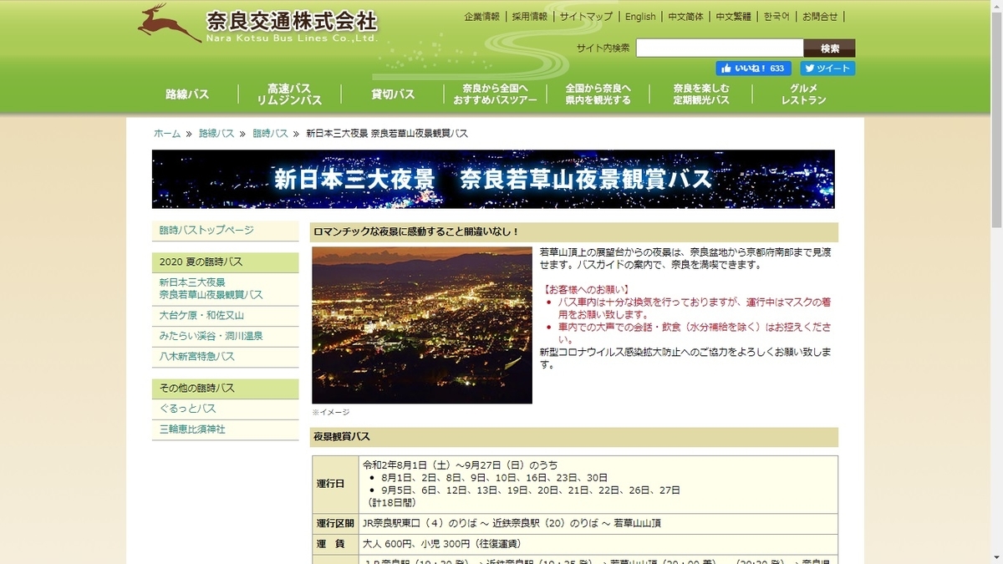Screen dimensions: 1003x564
Task: Open サイトマップ link
Action: pos(586,17)
